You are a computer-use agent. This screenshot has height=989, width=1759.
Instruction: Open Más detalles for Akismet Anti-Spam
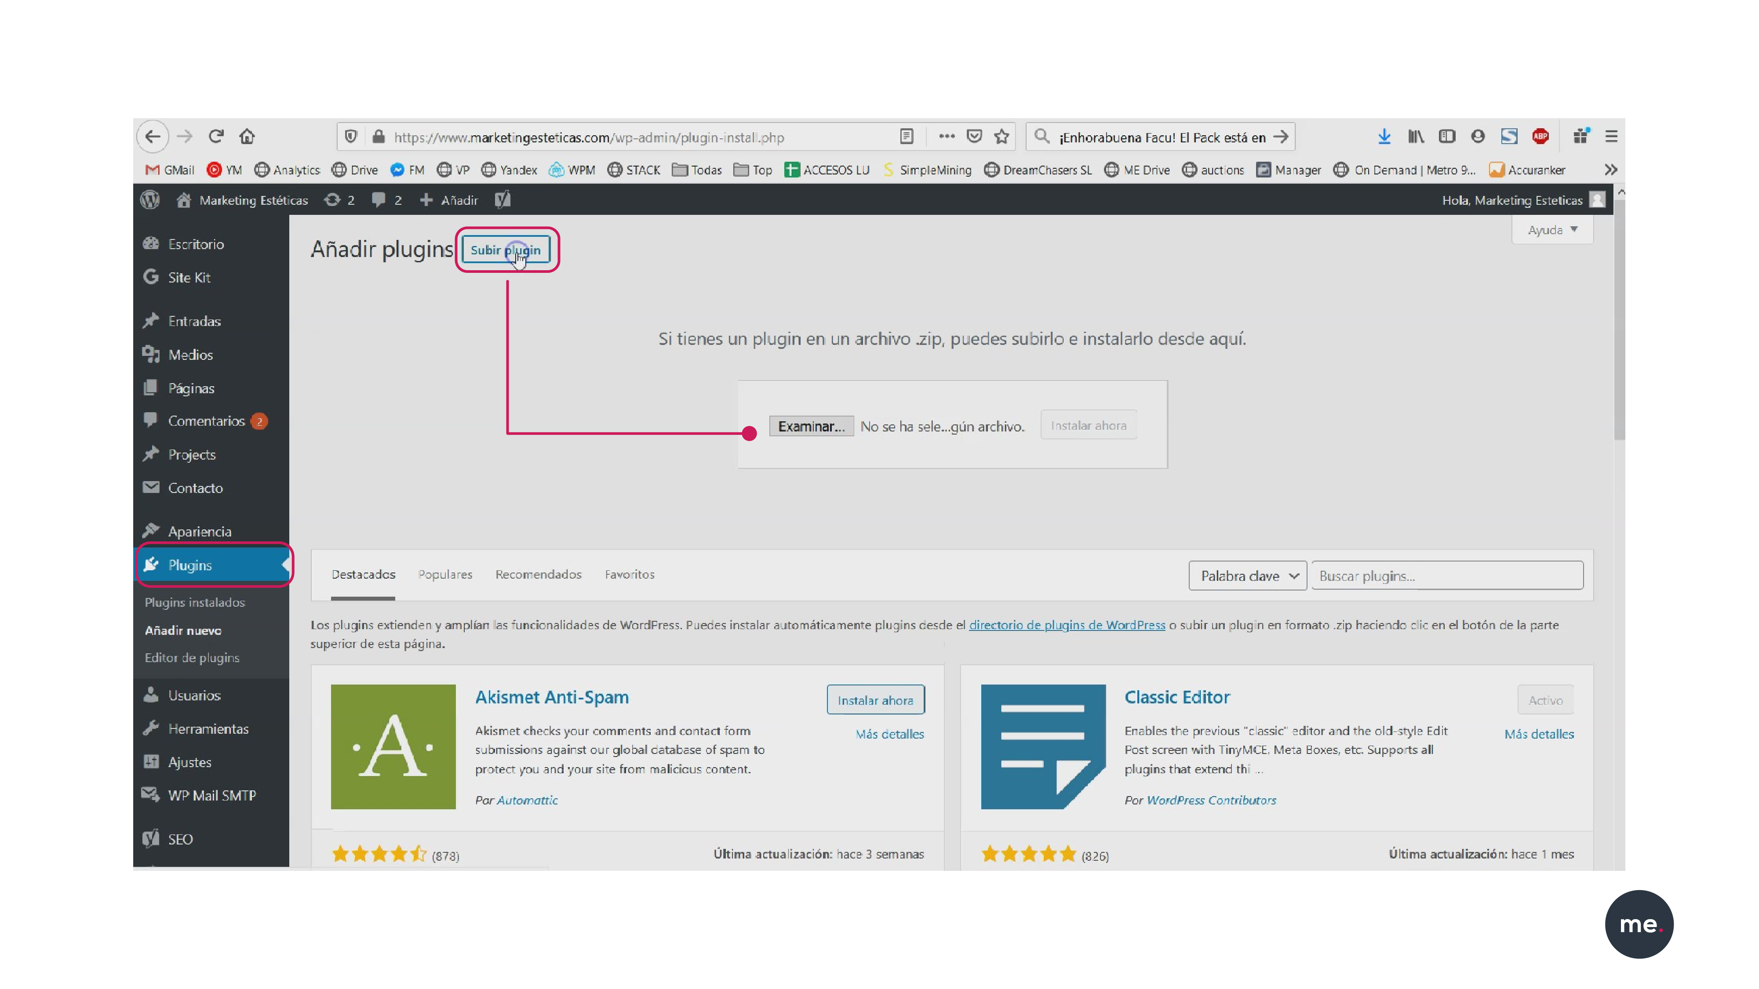pyautogui.click(x=890, y=735)
